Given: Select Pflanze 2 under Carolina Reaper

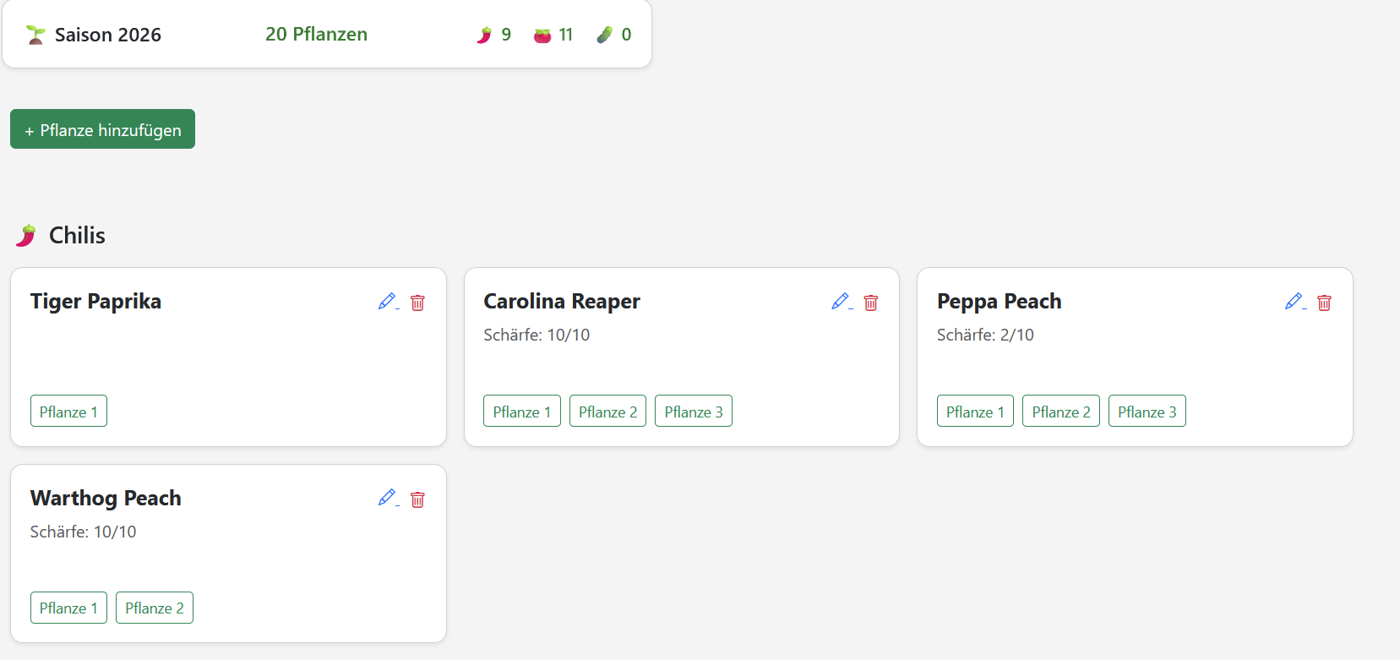Looking at the screenshot, I should 607,412.
